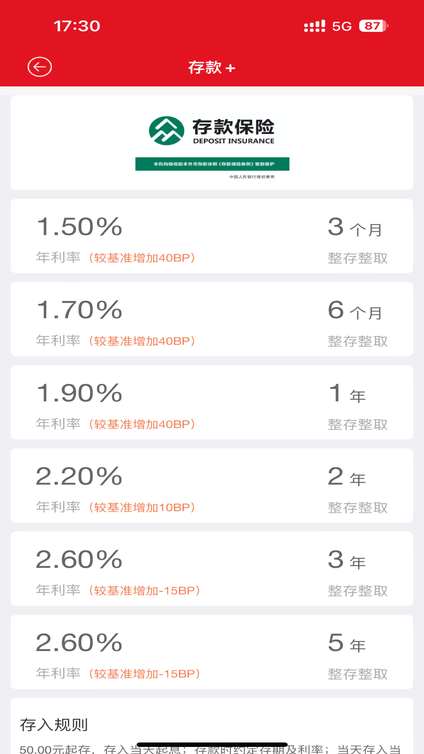The height and width of the screenshot is (754, 424).
Task: Tap the back arrow icon
Action: point(40,67)
